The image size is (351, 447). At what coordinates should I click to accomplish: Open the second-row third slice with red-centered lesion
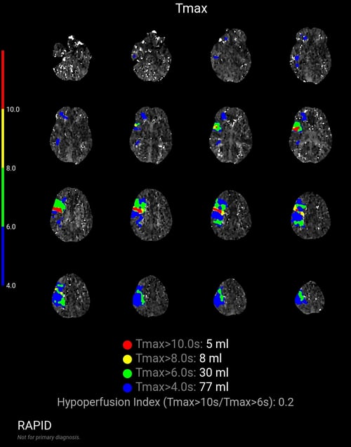coord(231,135)
